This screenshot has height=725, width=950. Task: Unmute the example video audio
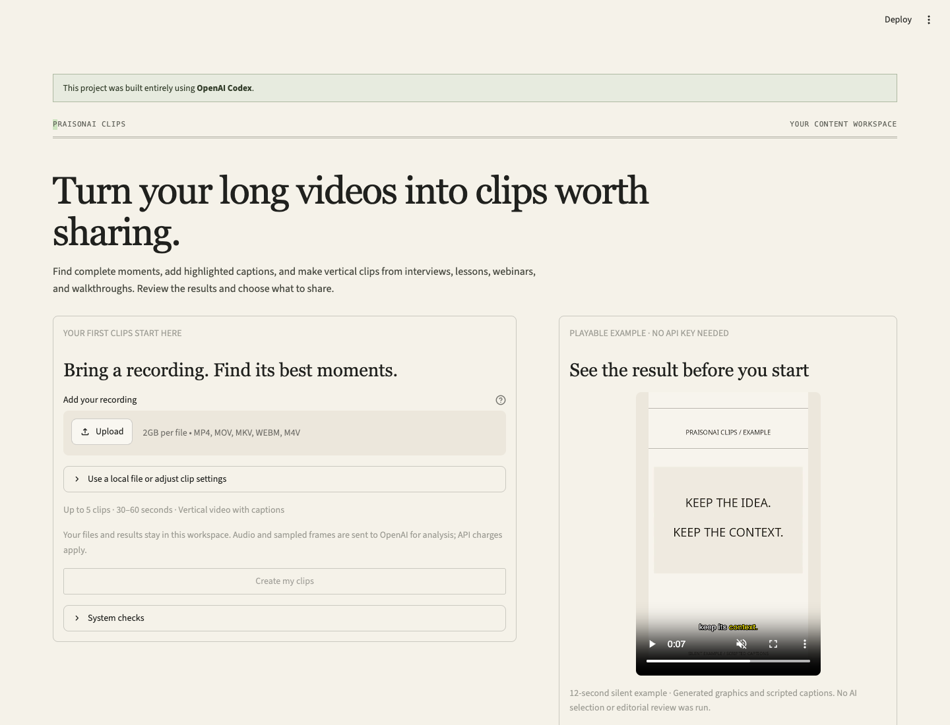[742, 644]
